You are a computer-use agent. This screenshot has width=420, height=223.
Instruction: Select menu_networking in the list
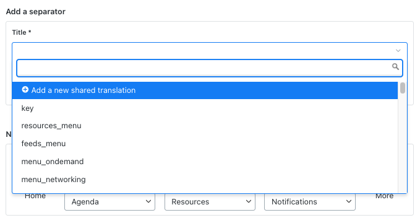tap(205, 179)
